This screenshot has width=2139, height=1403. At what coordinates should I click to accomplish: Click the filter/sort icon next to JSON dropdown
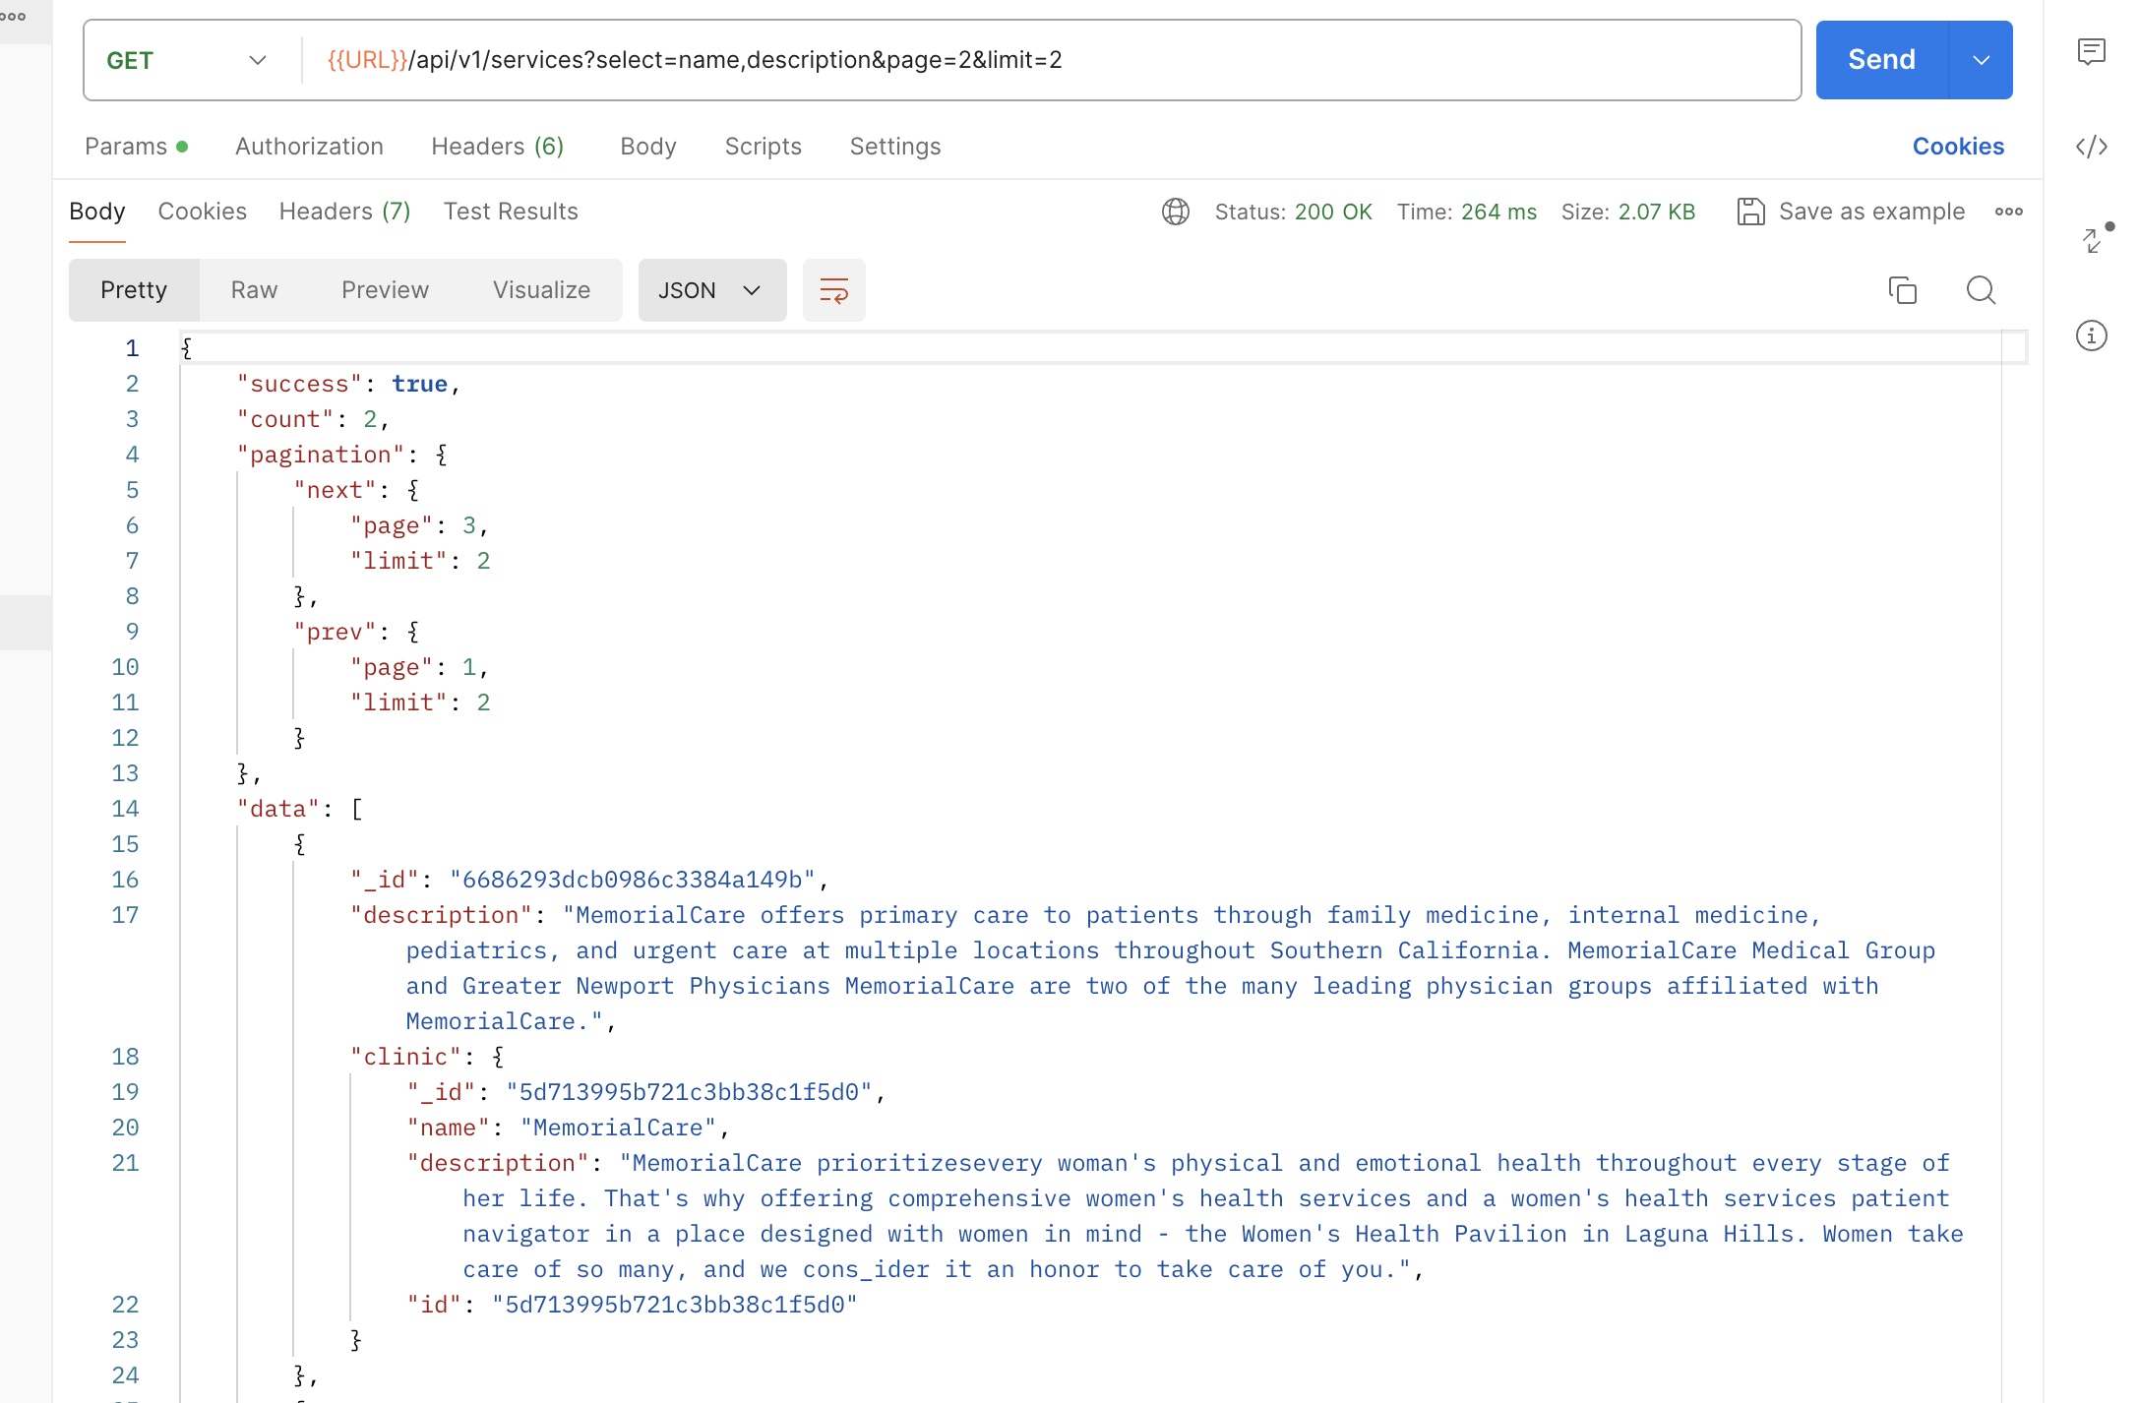(833, 289)
